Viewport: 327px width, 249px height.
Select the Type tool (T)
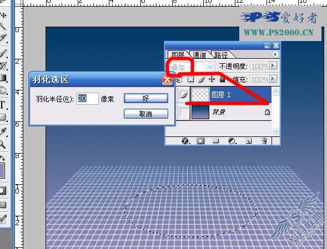pos(3,105)
